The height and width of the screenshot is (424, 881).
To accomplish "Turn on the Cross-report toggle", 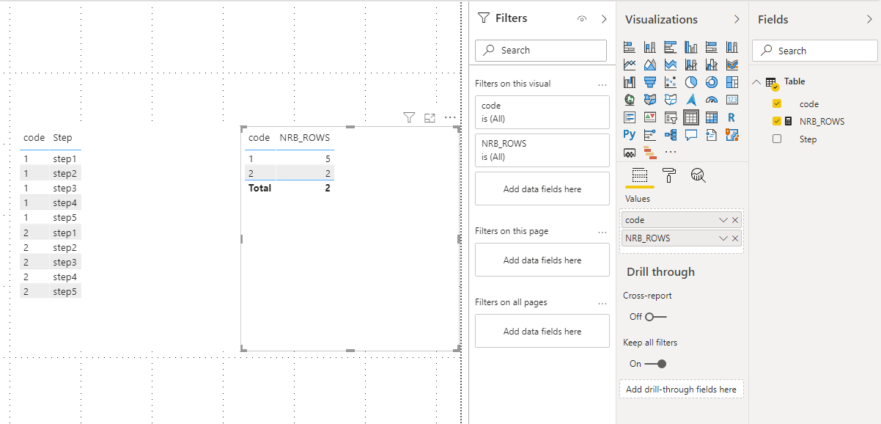I will click(656, 317).
